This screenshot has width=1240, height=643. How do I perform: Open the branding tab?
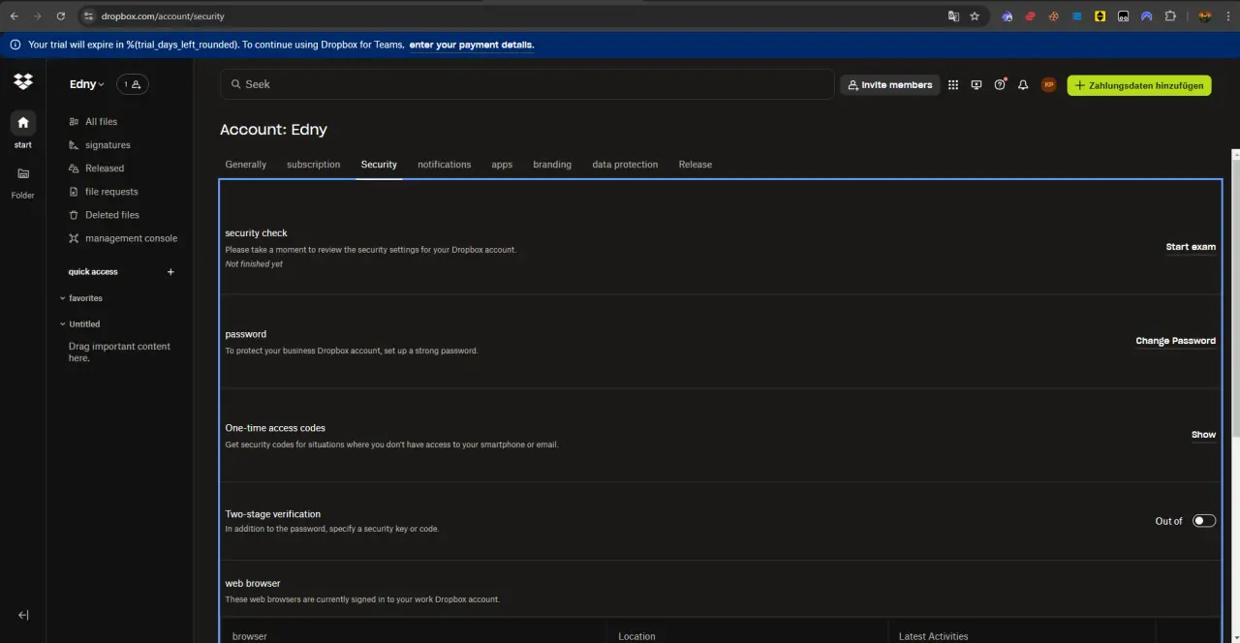coord(552,165)
